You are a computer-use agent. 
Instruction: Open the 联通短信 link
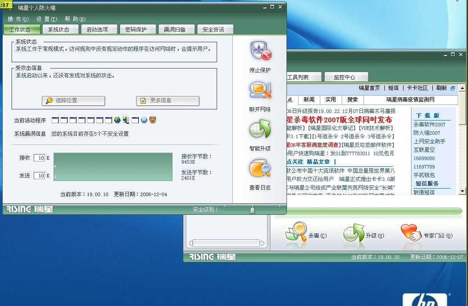(x=424, y=192)
